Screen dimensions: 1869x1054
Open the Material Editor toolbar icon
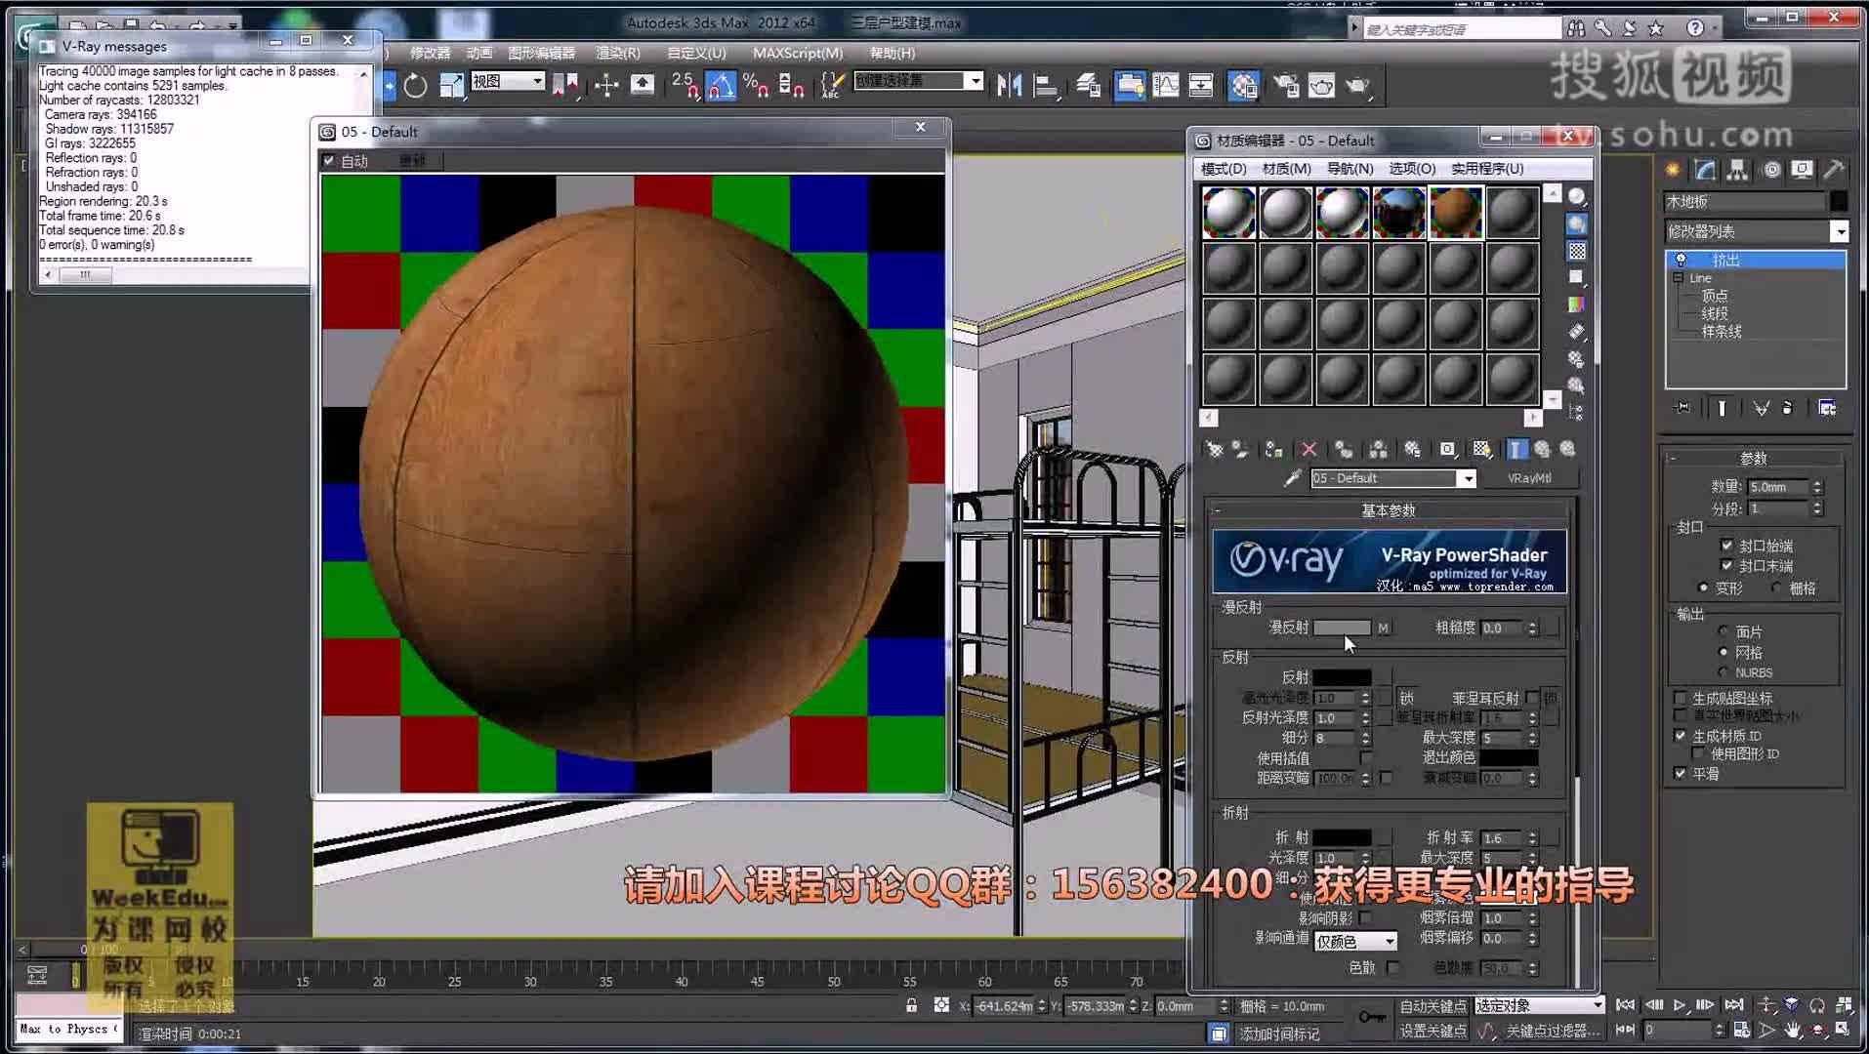1243,86
